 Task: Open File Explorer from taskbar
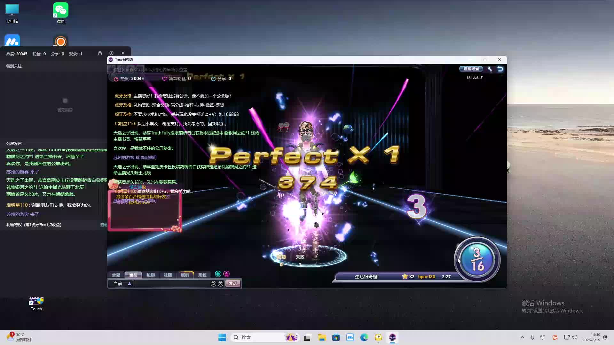tap(322, 337)
